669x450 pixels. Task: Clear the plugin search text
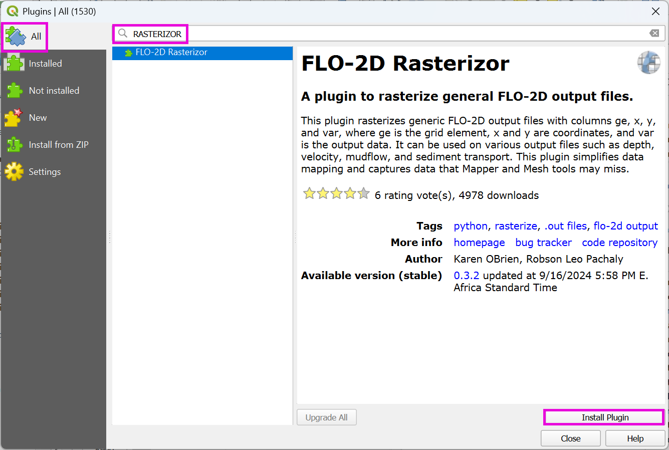(654, 33)
